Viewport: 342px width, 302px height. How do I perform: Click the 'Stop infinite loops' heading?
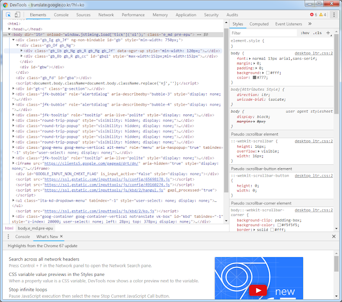28,290
